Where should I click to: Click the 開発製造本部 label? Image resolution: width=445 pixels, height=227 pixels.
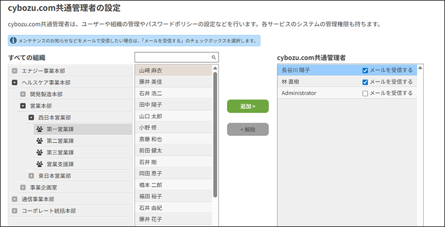46,94
